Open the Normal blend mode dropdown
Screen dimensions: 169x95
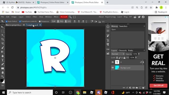(x=118, y=54)
